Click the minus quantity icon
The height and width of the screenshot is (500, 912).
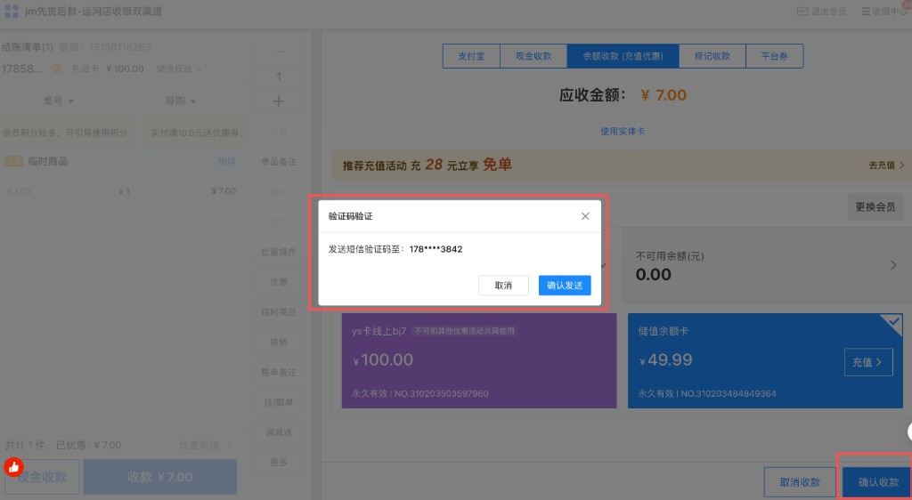pyautogui.click(x=279, y=52)
